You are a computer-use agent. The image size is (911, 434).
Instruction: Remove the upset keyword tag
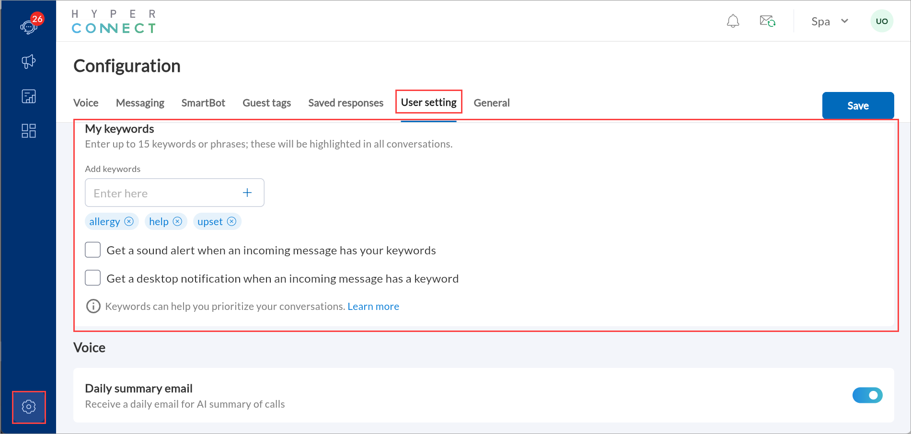231,221
